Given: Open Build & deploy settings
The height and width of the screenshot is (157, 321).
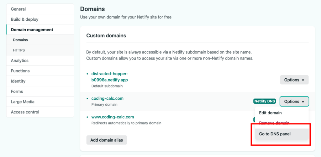Looking at the screenshot, I should (40, 19).
